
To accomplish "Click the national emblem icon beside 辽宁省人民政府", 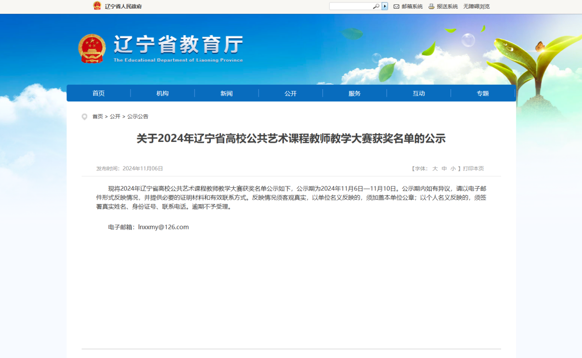I will (x=97, y=6).
